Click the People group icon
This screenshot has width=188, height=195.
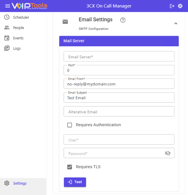(x=7, y=28)
